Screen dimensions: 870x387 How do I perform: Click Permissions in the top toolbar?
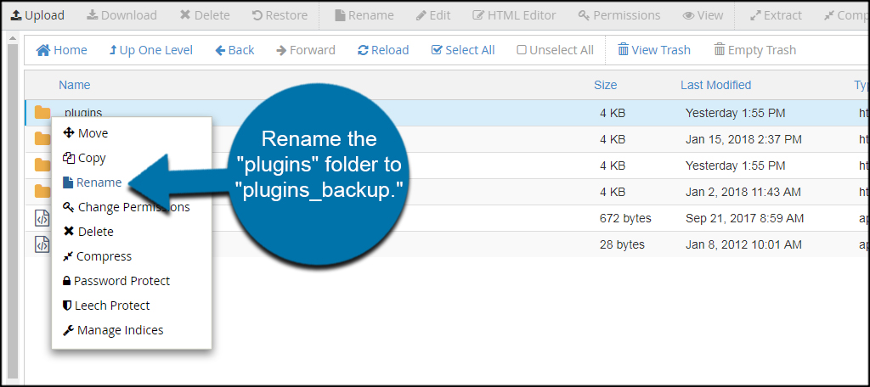pyautogui.click(x=619, y=15)
